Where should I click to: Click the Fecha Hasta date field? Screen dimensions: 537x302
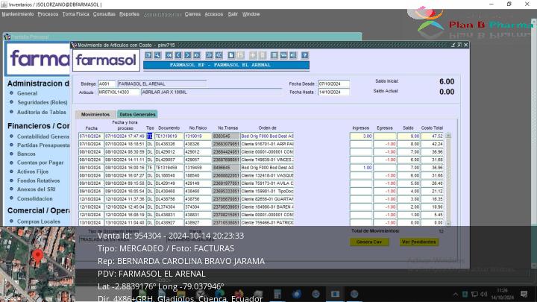tap(334, 92)
